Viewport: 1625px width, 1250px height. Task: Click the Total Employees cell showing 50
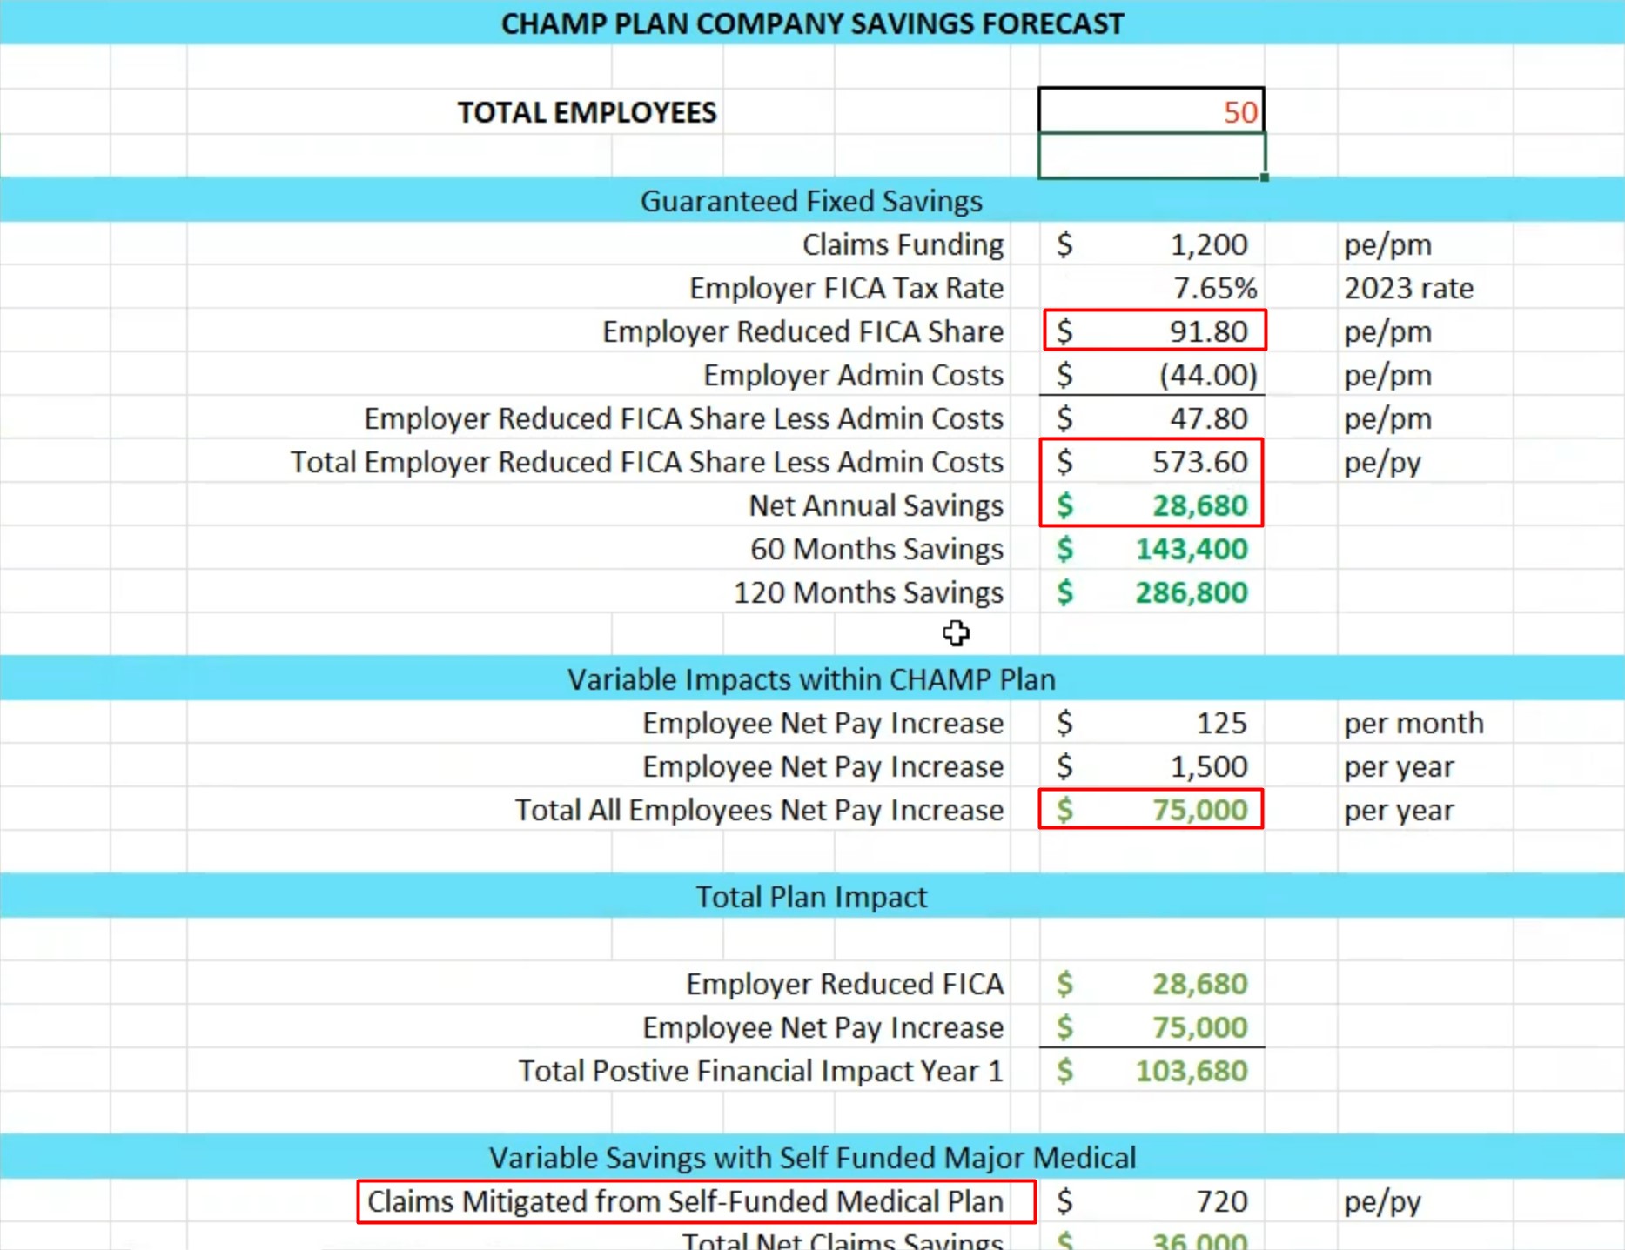point(1151,111)
